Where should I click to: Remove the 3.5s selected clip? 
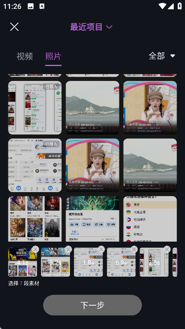coord(167,249)
